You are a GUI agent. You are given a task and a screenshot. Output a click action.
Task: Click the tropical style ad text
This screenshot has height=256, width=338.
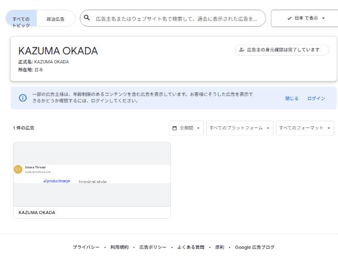pyautogui.click(x=93, y=182)
